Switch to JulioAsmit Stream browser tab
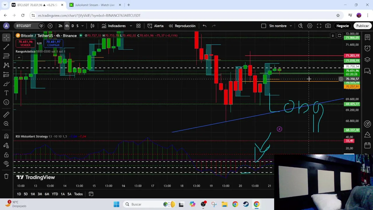This screenshot has width=373, height=210. click(x=95, y=5)
